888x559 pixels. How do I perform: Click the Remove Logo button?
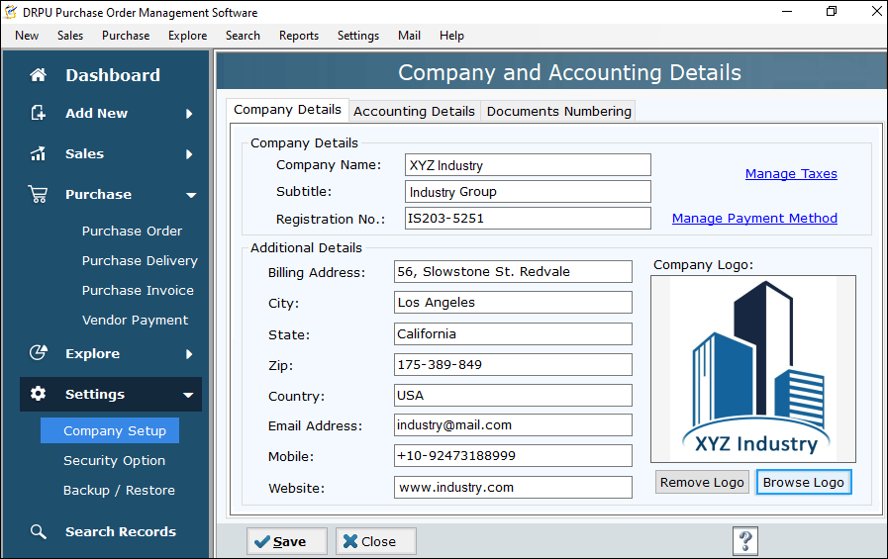point(702,482)
